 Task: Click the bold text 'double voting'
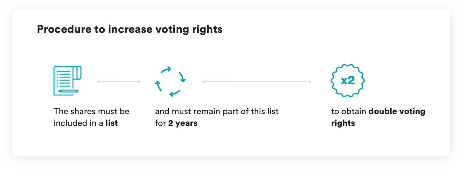click(x=397, y=111)
